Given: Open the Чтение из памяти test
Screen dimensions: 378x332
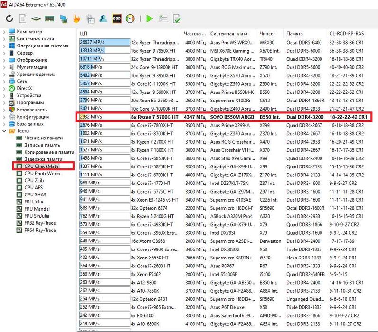Looking at the screenshot, I should click(x=43, y=138).
